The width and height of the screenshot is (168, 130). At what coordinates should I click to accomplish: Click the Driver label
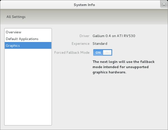[x=85, y=36]
